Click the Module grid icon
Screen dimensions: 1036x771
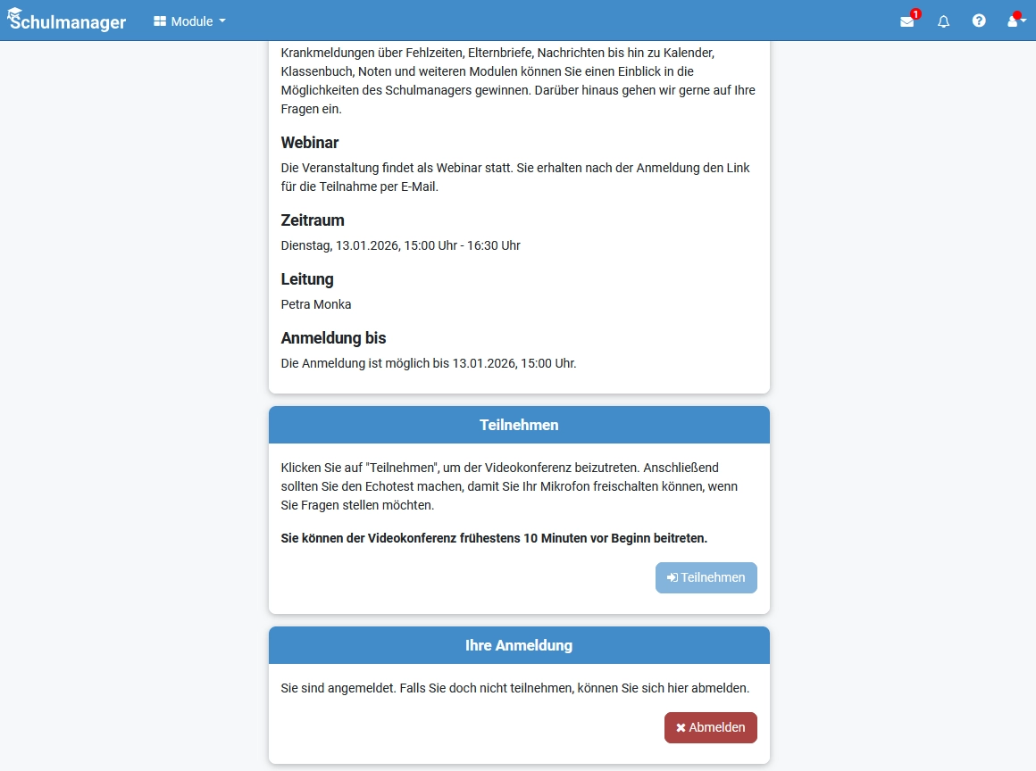tap(159, 21)
